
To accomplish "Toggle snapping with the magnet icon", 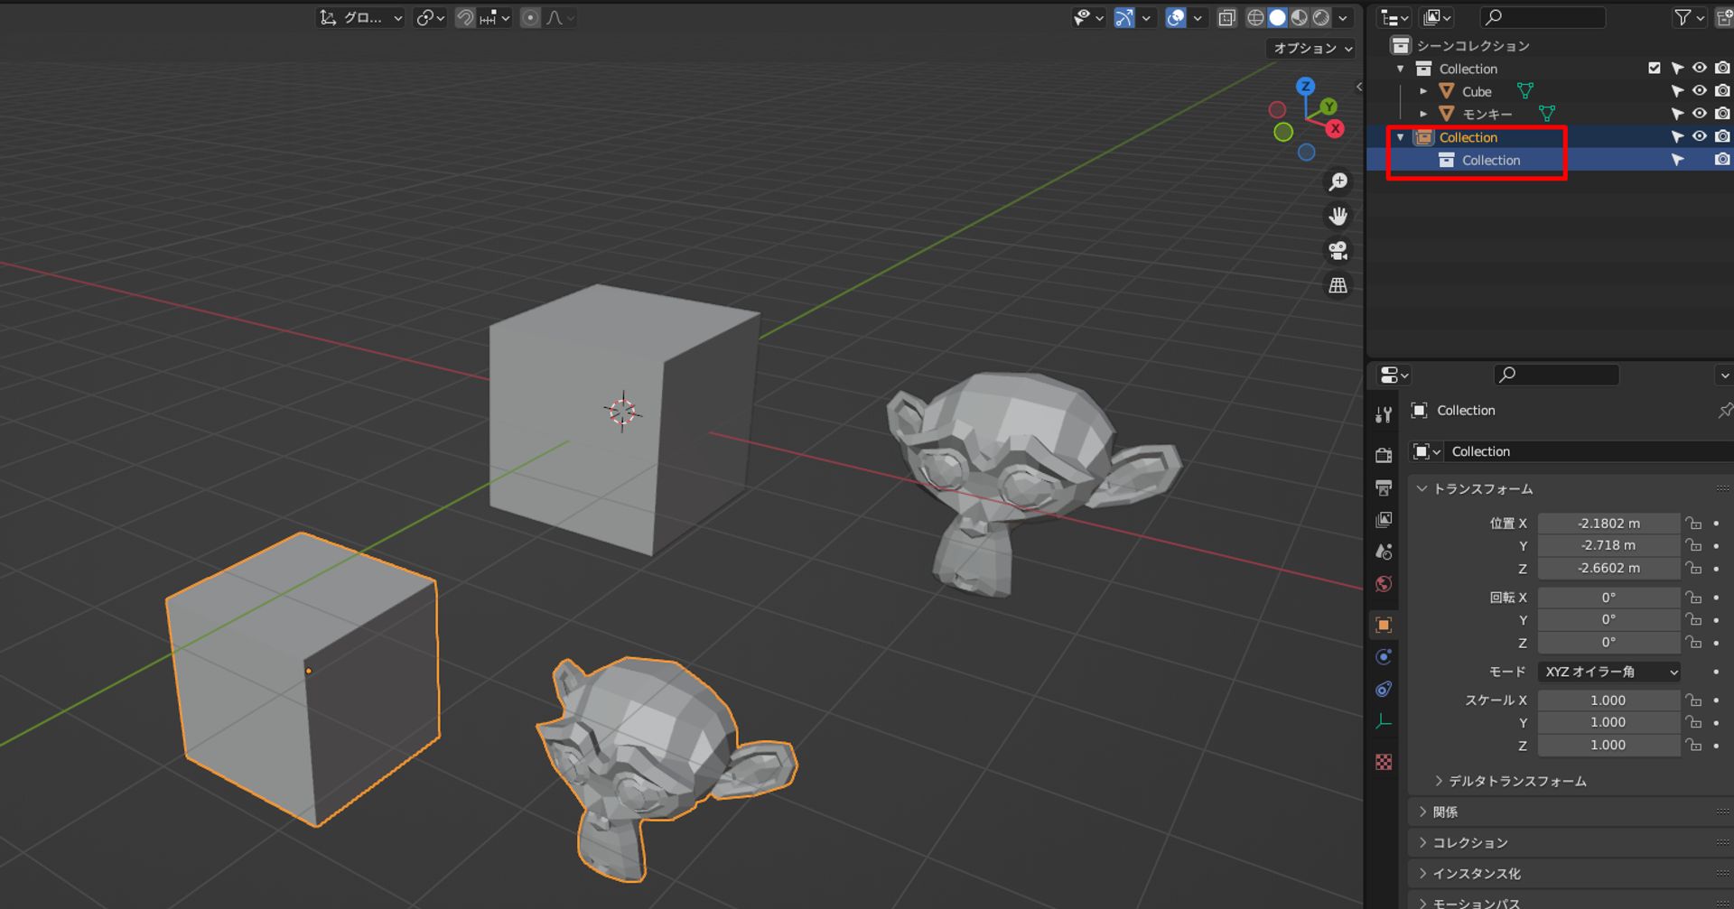I will (x=464, y=17).
